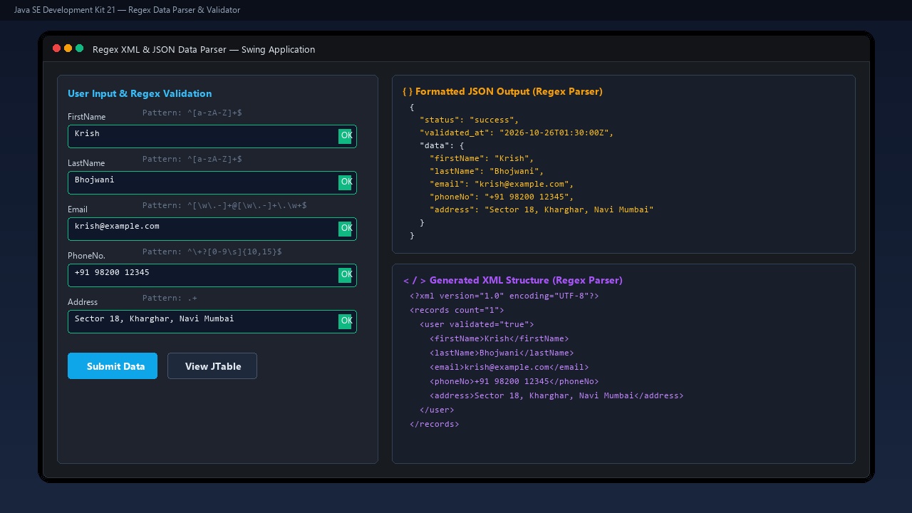
Task: Click the Submit Data button
Action: 113,366
